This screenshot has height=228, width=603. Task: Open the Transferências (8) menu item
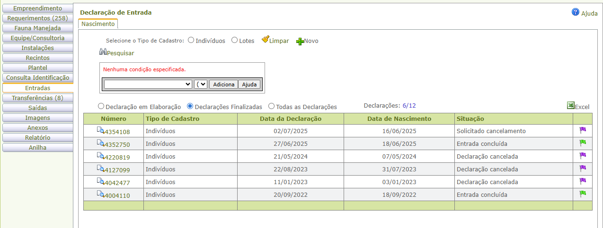pos(37,98)
